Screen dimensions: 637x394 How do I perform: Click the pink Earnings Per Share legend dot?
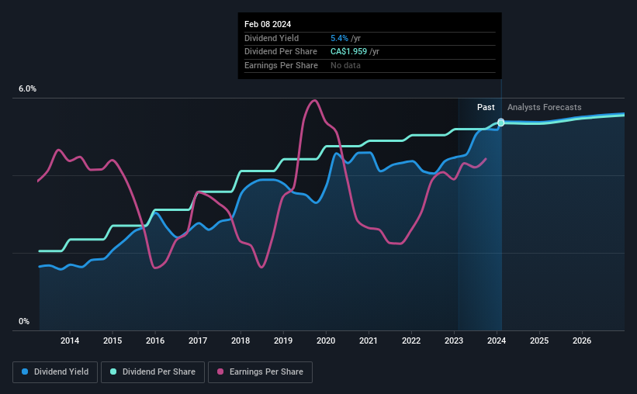(220, 372)
